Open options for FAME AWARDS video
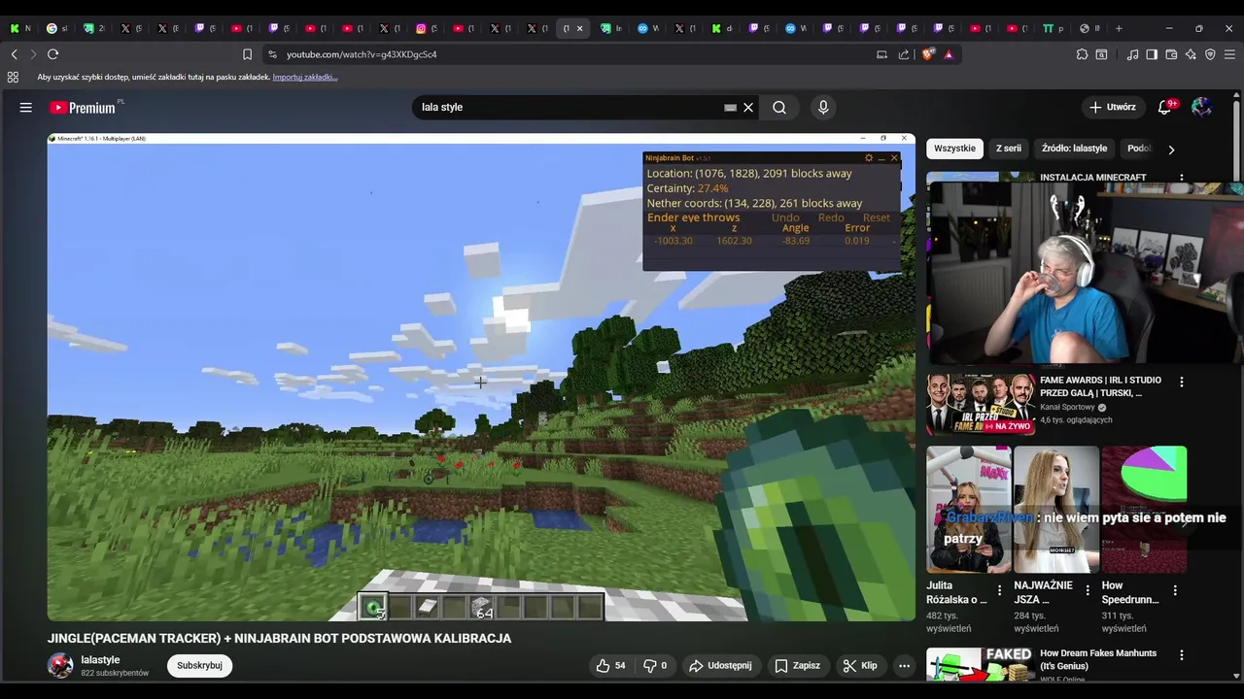 pos(1182,383)
